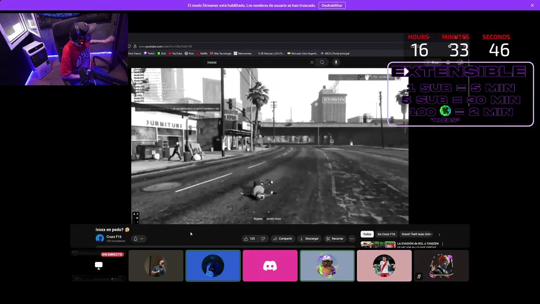Open the Teknoventas bookmark

[243, 54]
